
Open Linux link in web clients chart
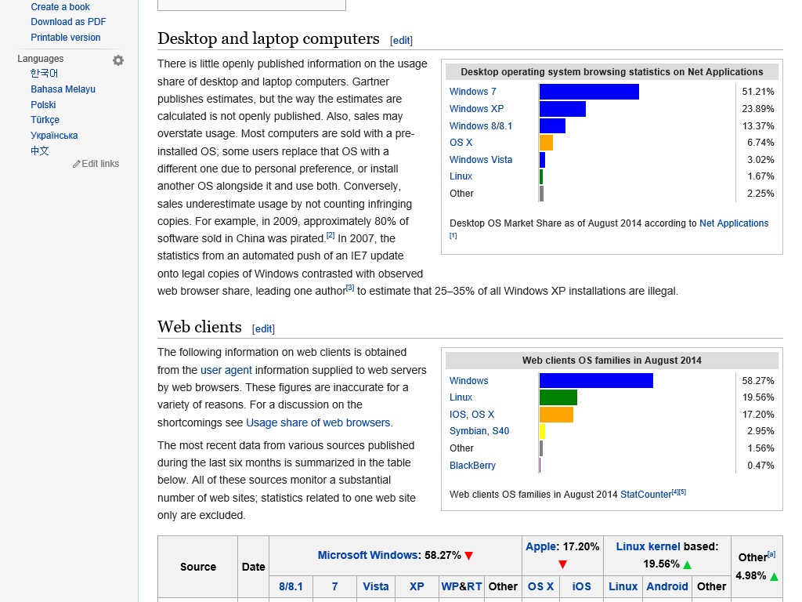461,397
